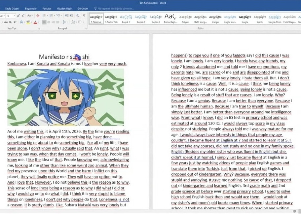Toggle the show paragraph marks button
Screen dimensions: 301x214
coord(84,16)
